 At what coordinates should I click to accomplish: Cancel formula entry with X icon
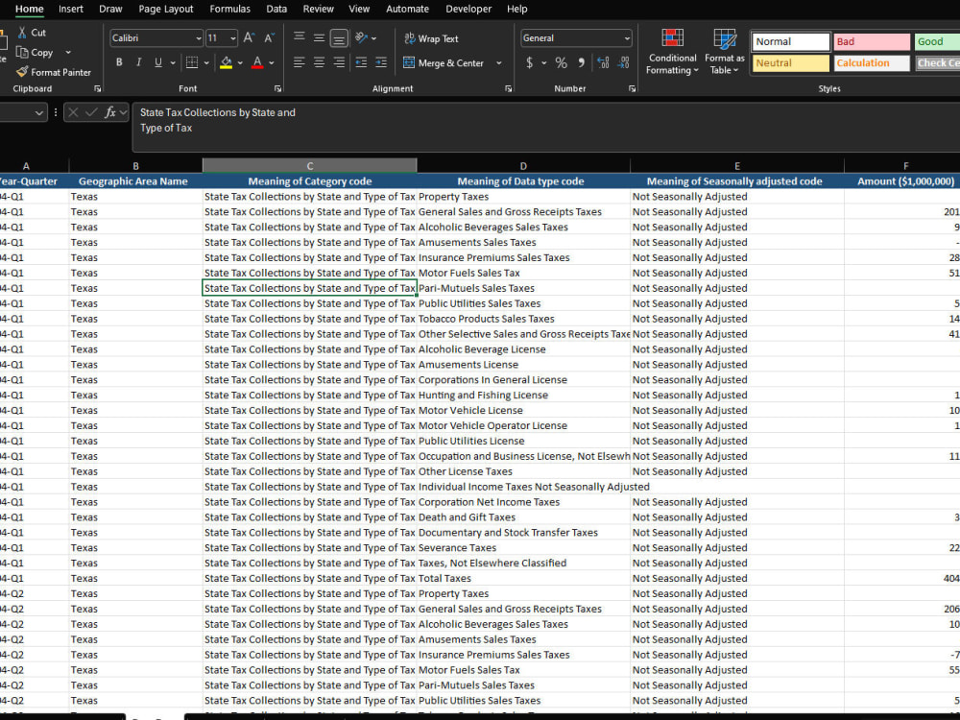click(x=74, y=112)
